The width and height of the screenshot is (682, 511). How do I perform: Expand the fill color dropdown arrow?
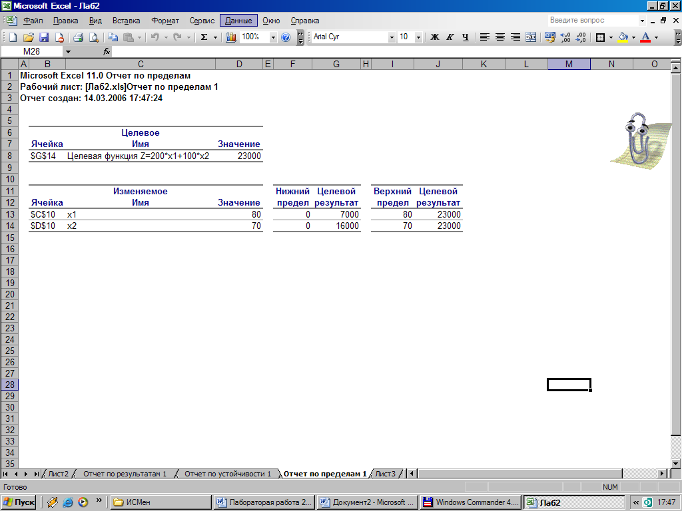634,37
